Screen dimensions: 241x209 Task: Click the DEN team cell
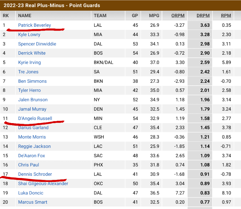pos(98,109)
